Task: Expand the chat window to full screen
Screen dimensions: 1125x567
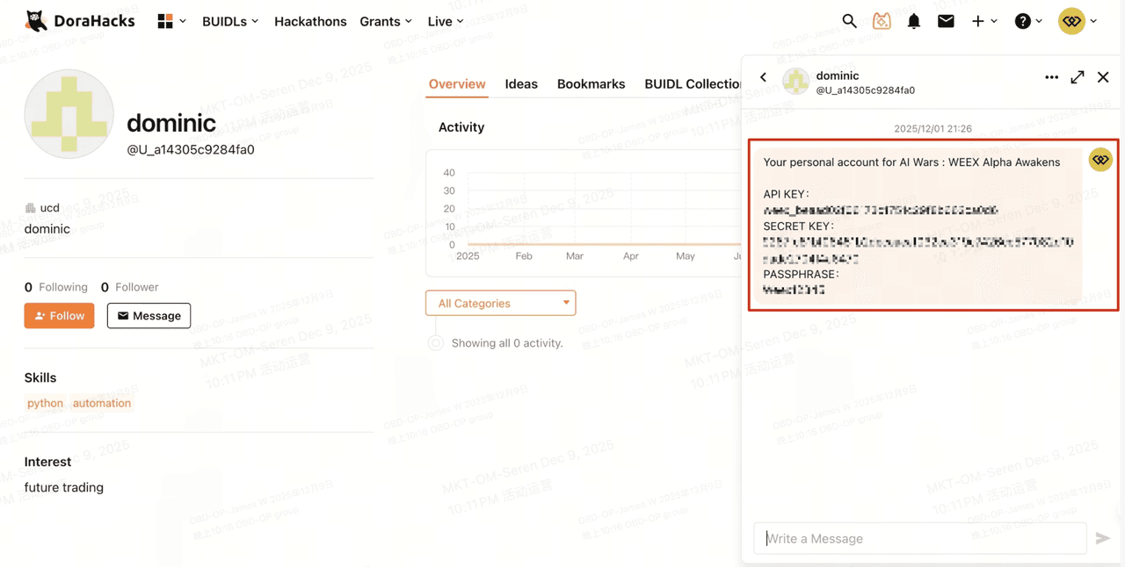Action: click(x=1078, y=77)
